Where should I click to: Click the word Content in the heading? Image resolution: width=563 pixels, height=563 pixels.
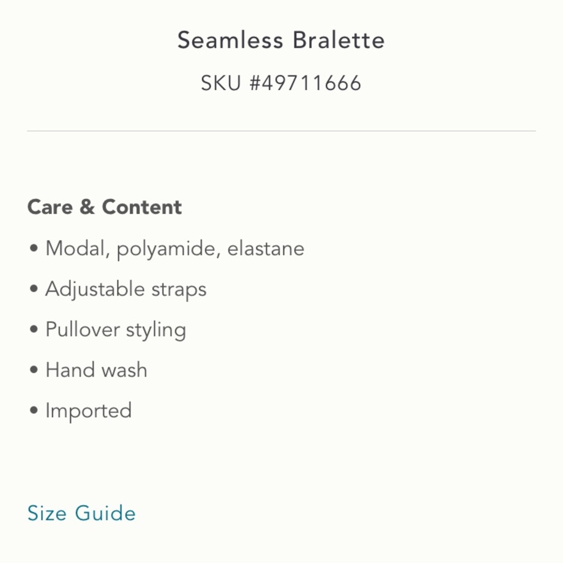142,207
